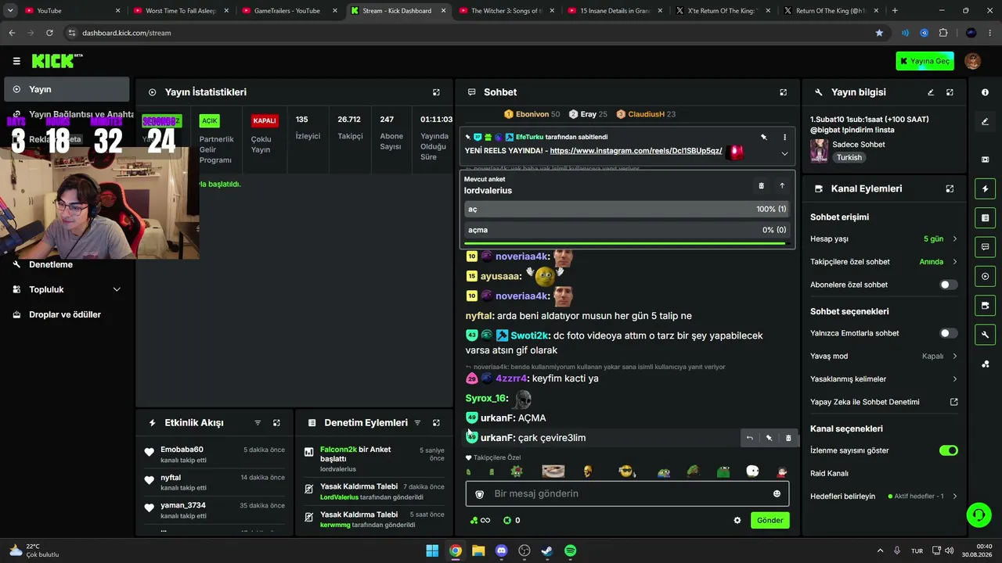This screenshot has width=1002, height=563.
Task: Toggle the moderation log rail icon
Action: (x=985, y=217)
